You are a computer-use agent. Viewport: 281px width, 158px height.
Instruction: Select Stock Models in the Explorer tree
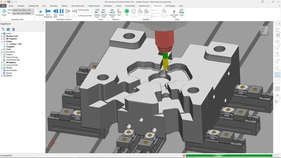(x=11, y=70)
